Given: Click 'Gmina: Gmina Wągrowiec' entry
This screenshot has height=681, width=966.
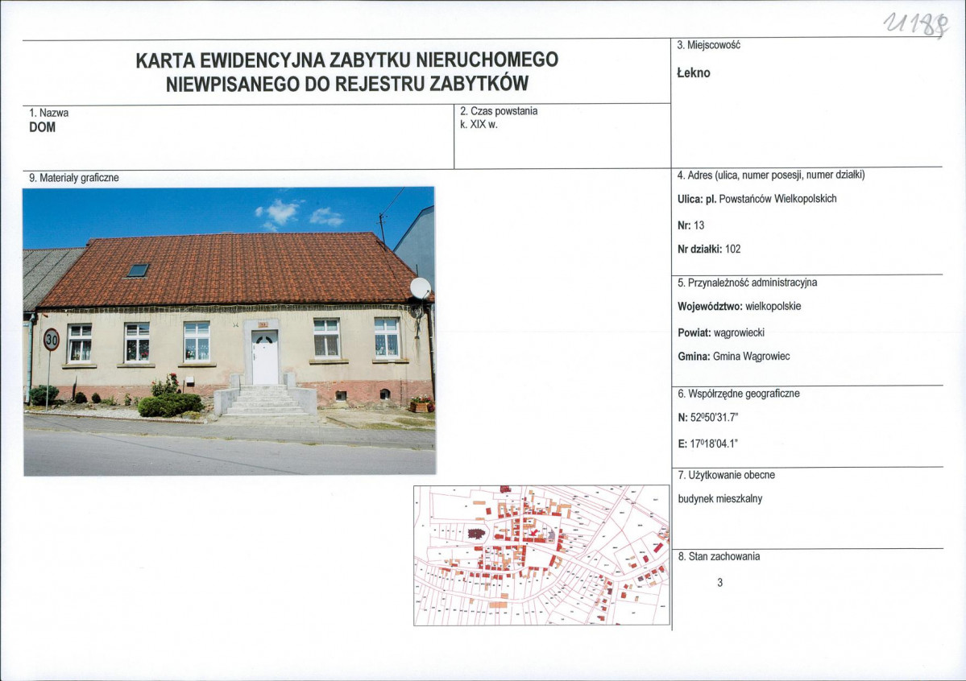Looking at the screenshot, I should (x=733, y=357).
